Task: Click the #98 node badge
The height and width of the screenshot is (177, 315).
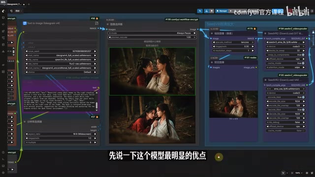Action: [94, 19]
